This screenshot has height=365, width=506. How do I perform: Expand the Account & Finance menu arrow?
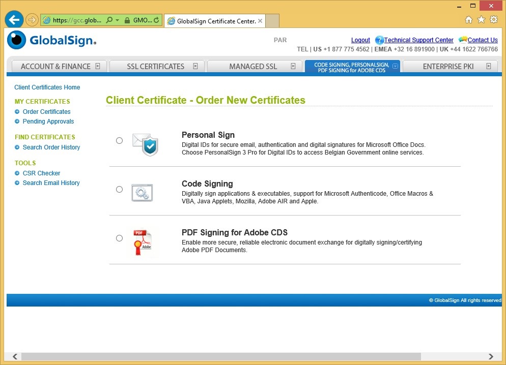(98, 66)
